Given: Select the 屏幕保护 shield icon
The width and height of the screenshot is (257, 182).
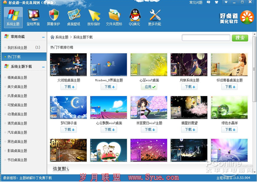Looking at the screenshot, I should [x=54, y=18].
